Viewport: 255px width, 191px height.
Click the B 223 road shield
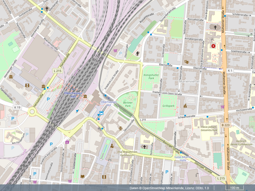(x=226, y=125)
